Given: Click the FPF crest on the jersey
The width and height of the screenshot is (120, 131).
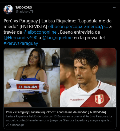Looking at the screenshot, I should coord(99,99).
